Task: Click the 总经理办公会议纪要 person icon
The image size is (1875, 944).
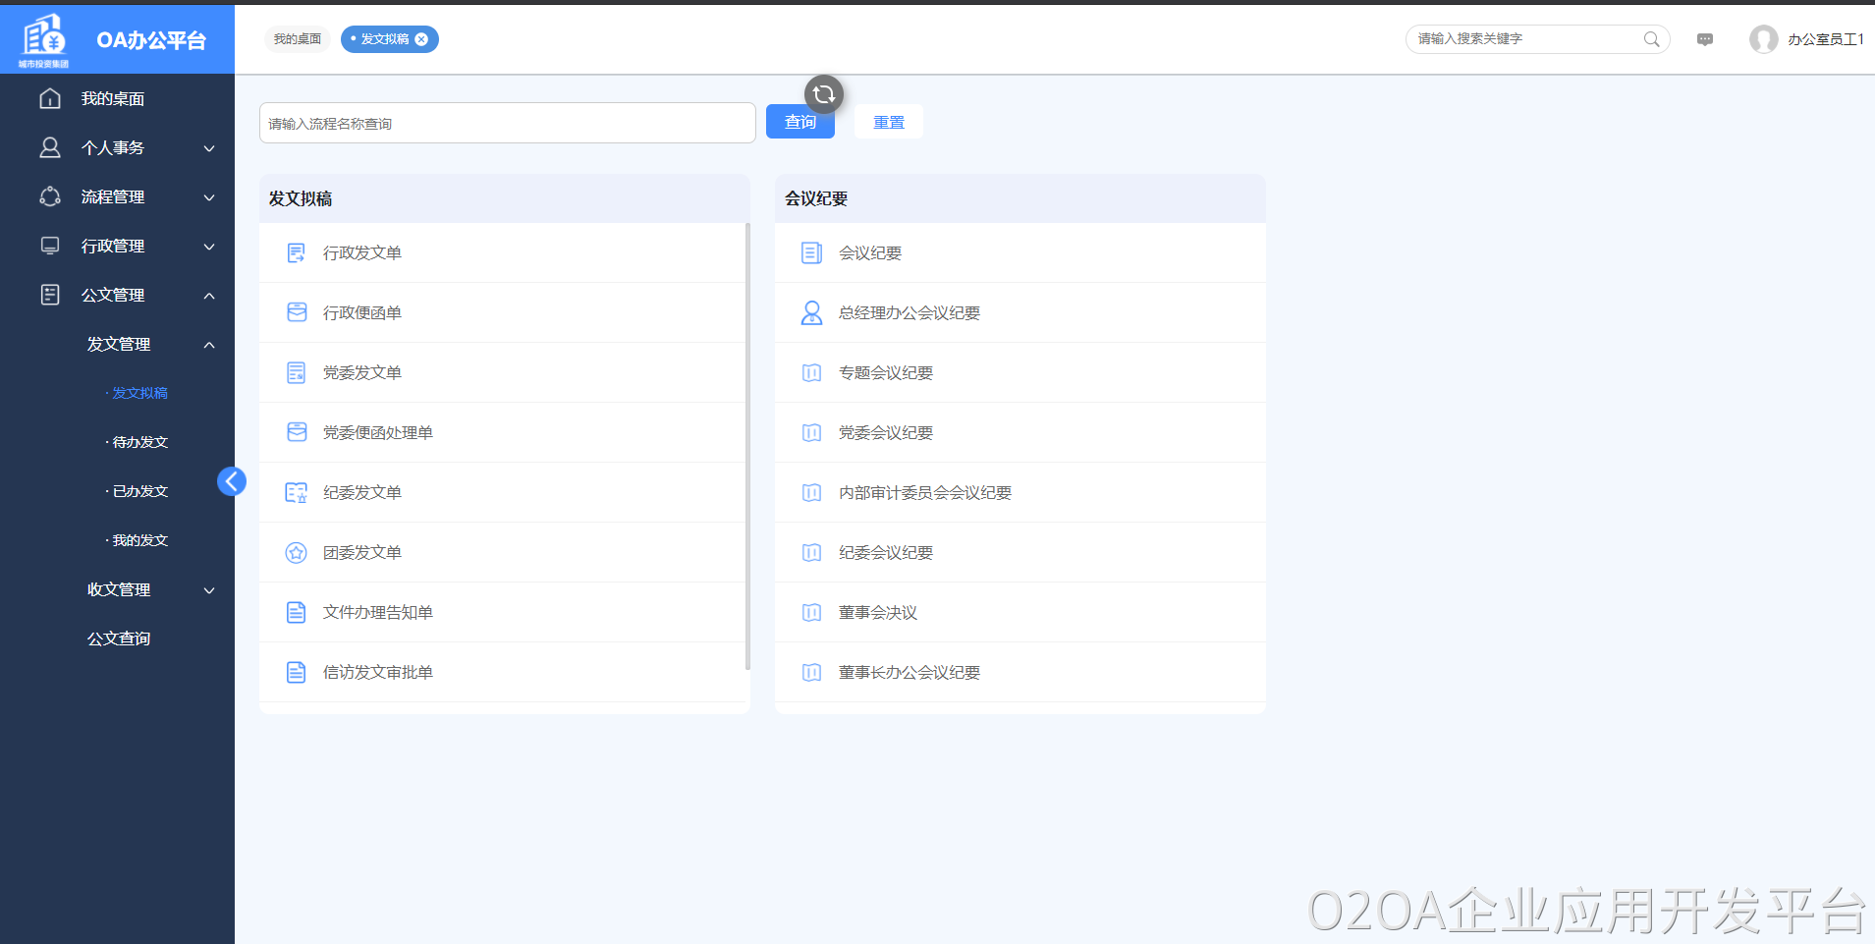Action: [811, 313]
